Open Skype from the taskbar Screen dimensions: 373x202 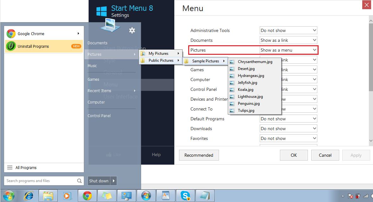click(x=185, y=196)
